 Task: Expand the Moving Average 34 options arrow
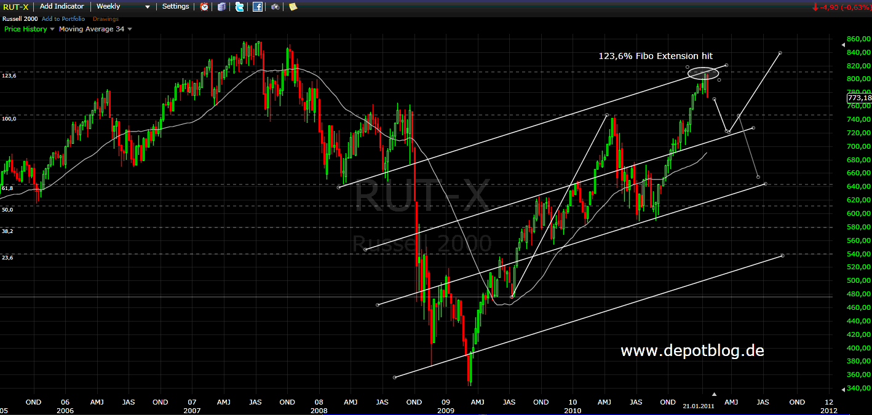[x=129, y=29]
